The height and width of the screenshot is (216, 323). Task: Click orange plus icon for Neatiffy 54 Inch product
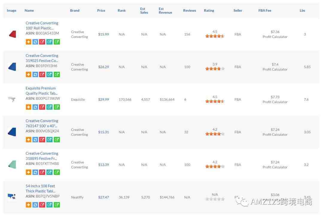pos(28,205)
